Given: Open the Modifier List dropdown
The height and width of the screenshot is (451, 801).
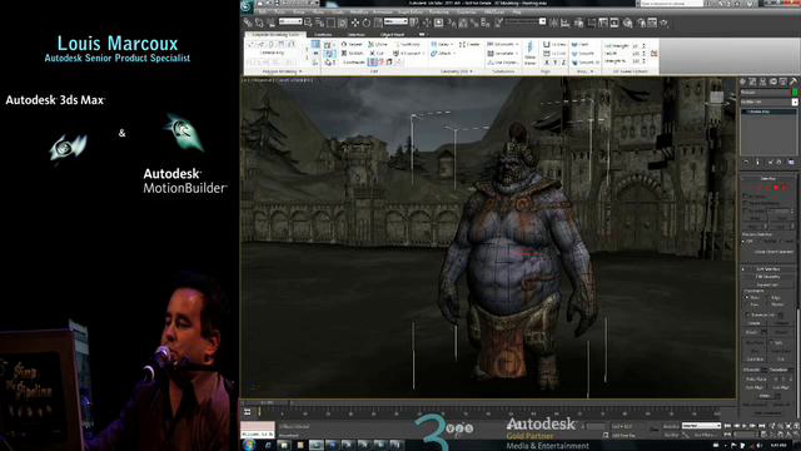Looking at the screenshot, I should click(x=769, y=102).
